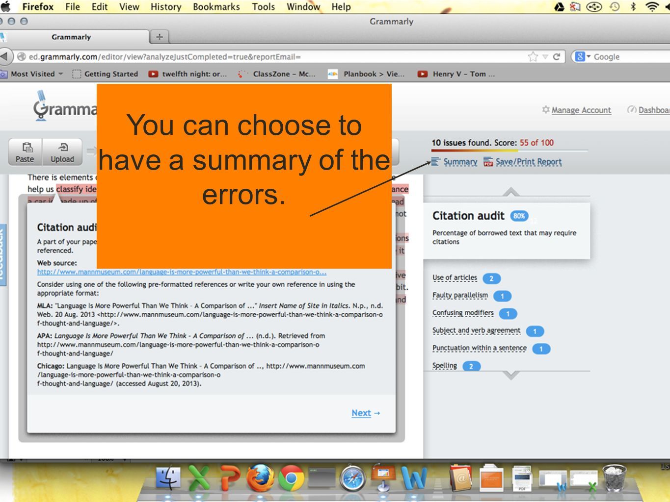This screenshot has height=502, width=670.
Task: Click the Paste button
Action: (x=25, y=152)
